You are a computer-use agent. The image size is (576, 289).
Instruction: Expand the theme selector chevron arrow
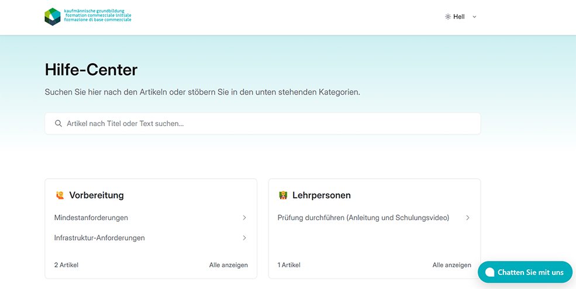[474, 17]
